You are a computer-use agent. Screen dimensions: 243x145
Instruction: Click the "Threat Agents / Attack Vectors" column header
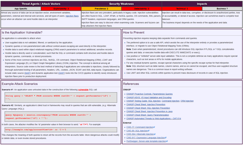click(41, 4)
